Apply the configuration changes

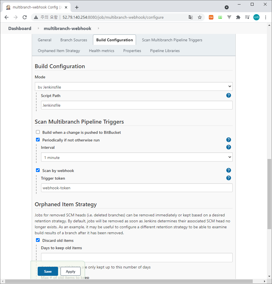coord(70,271)
